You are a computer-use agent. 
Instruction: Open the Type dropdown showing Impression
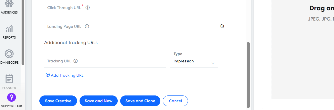(x=194, y=61)
